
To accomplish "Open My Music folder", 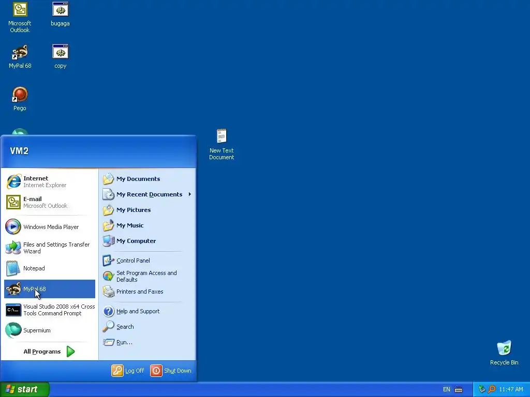I will point(146,225).
